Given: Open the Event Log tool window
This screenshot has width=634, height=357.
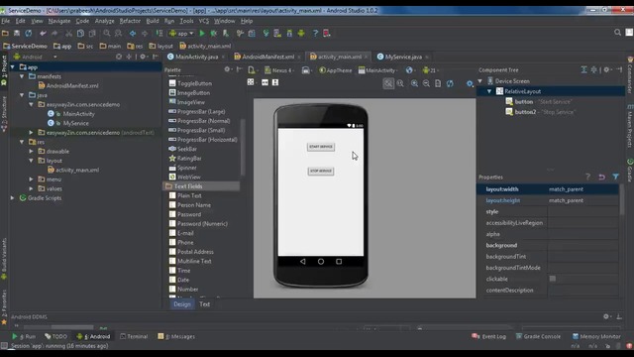Looking at the screenshot, I should click(488, 336).
